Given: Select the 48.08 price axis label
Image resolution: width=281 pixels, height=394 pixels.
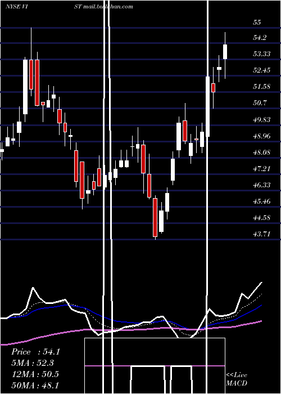Looking at the screenshot, I should pyautogui.click(x=262, y=153).
